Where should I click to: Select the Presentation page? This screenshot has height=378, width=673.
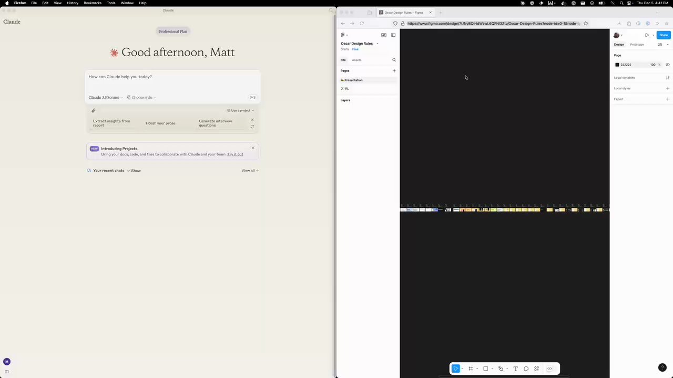[368, 80]
